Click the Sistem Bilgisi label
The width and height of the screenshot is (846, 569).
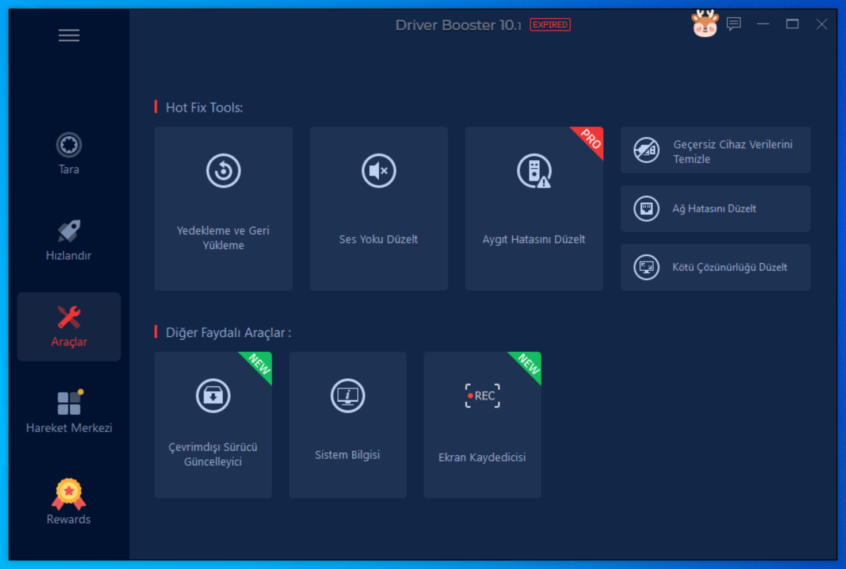(348, 455)
